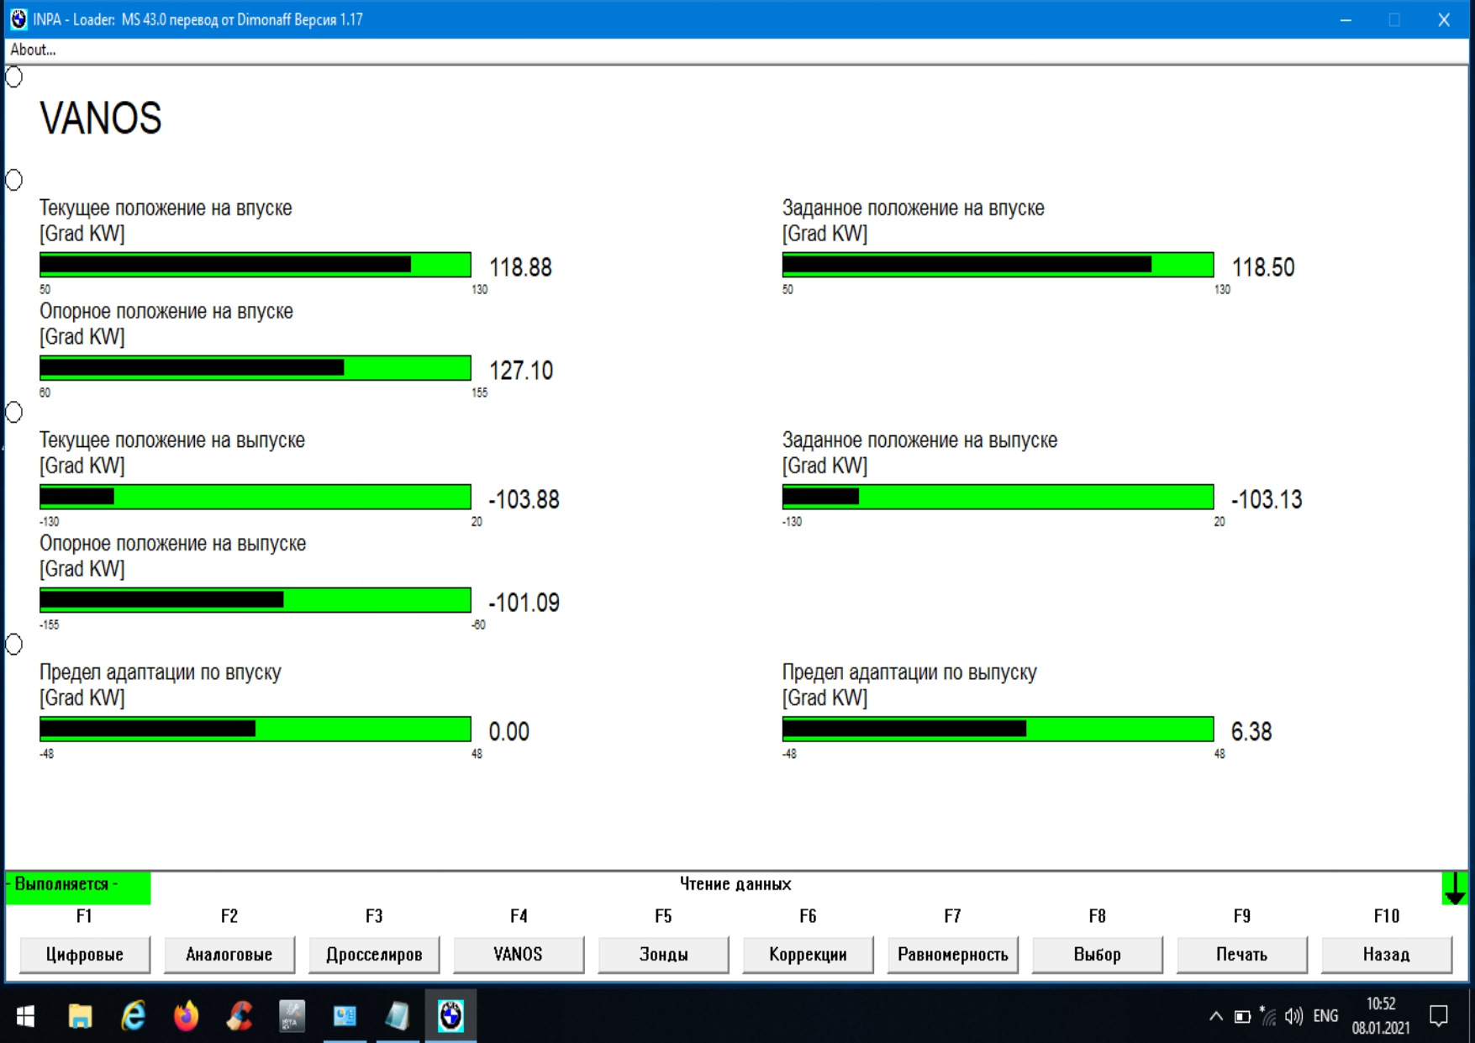Click the Зонды button
The height and width of the screenshot is (1043, 1475).
(x=663, y=955)
